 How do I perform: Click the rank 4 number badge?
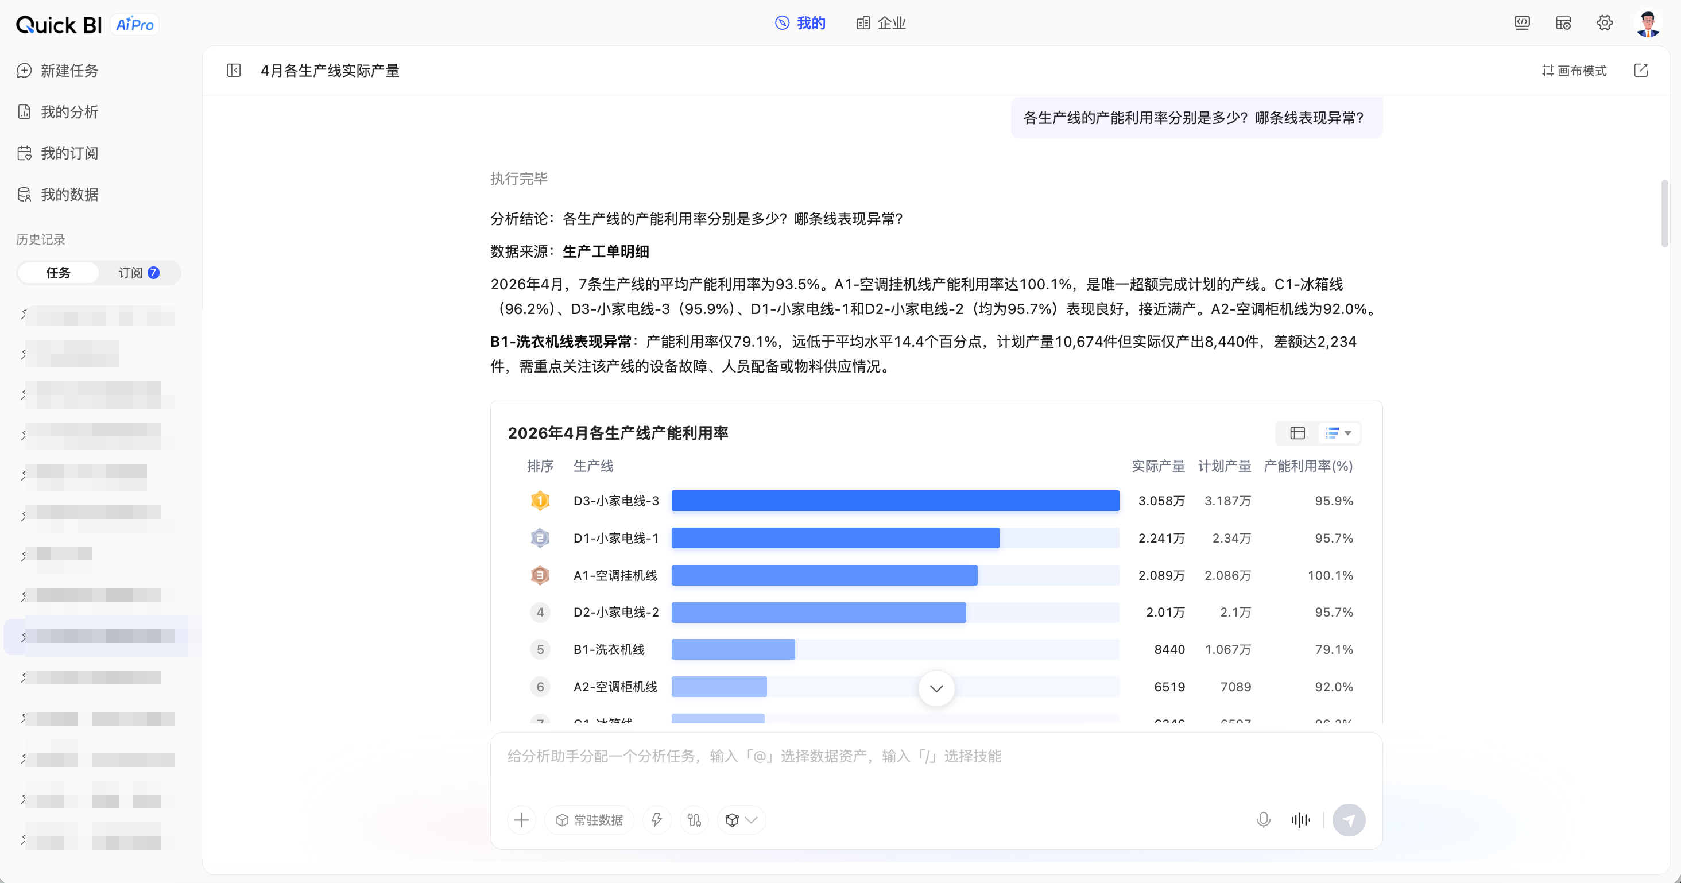coord(540,612)
